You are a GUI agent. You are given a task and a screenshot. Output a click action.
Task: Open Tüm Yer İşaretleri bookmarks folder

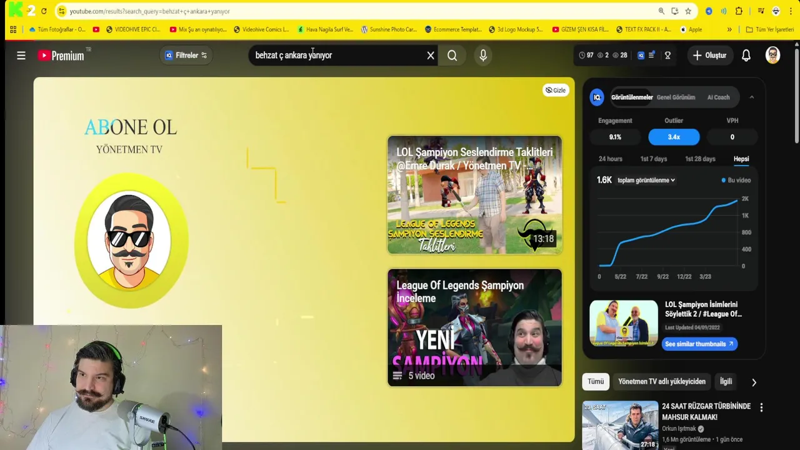pyautogui.click(x=769, y=29)
